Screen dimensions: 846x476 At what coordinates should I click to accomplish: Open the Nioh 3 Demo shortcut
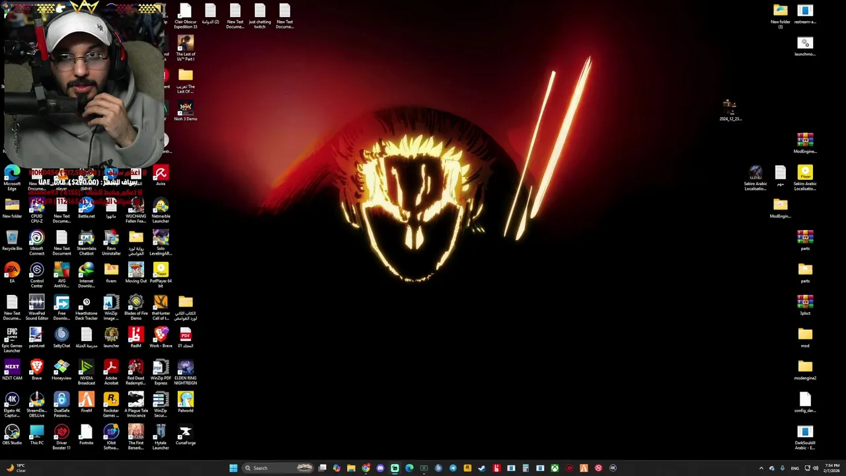[x=186, y=111]
